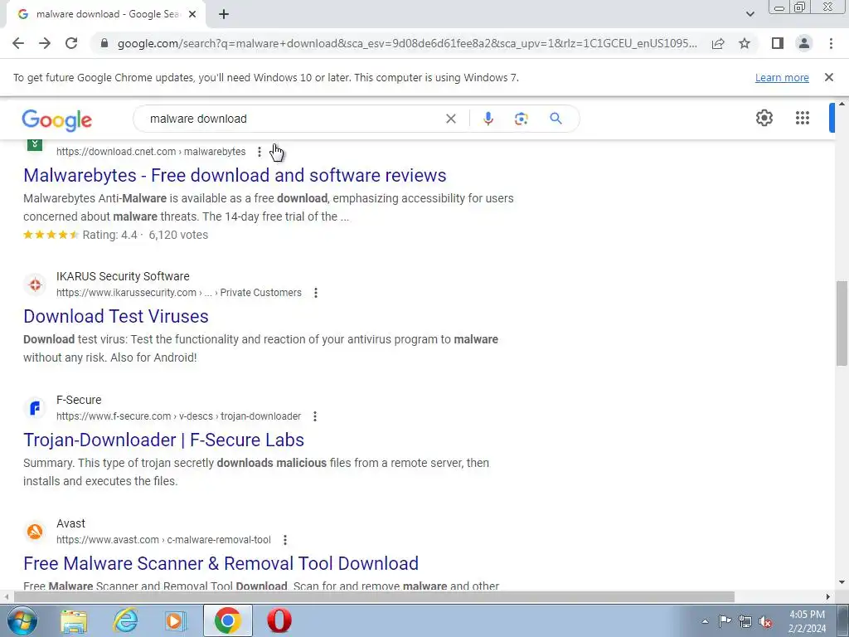Click the lock icon in address bar
849x637 pixels.
coord(105,43)
